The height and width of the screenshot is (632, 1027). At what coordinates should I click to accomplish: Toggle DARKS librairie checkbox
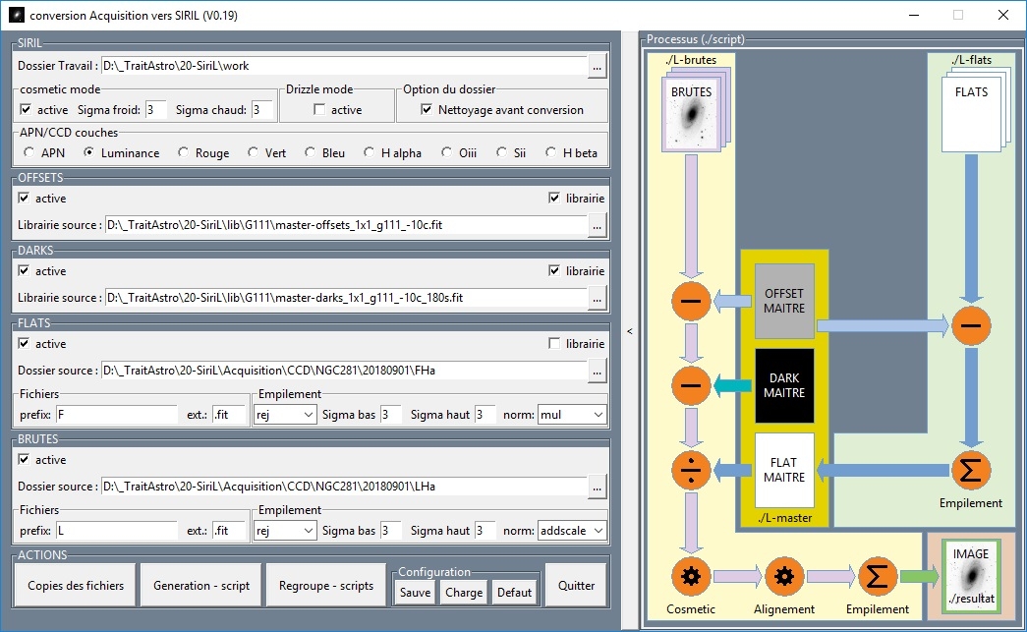pyautogui.click(x=554, y=270)
